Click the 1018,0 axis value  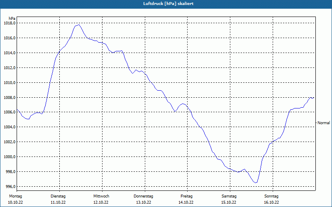10,23
